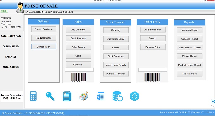Image resolution: width=215 pixels, height=116 pixels.
Task: Click the login time stamp text
Action: (x=11, y=27)
